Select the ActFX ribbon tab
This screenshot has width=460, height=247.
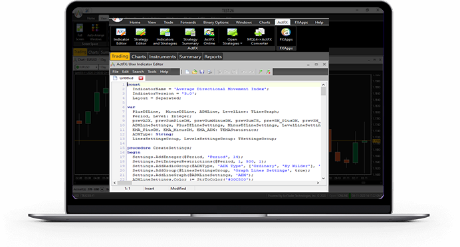[283, 23]
